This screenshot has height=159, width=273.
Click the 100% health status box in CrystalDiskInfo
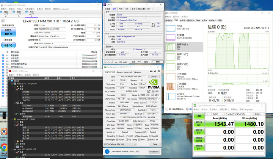click(8, 32)
